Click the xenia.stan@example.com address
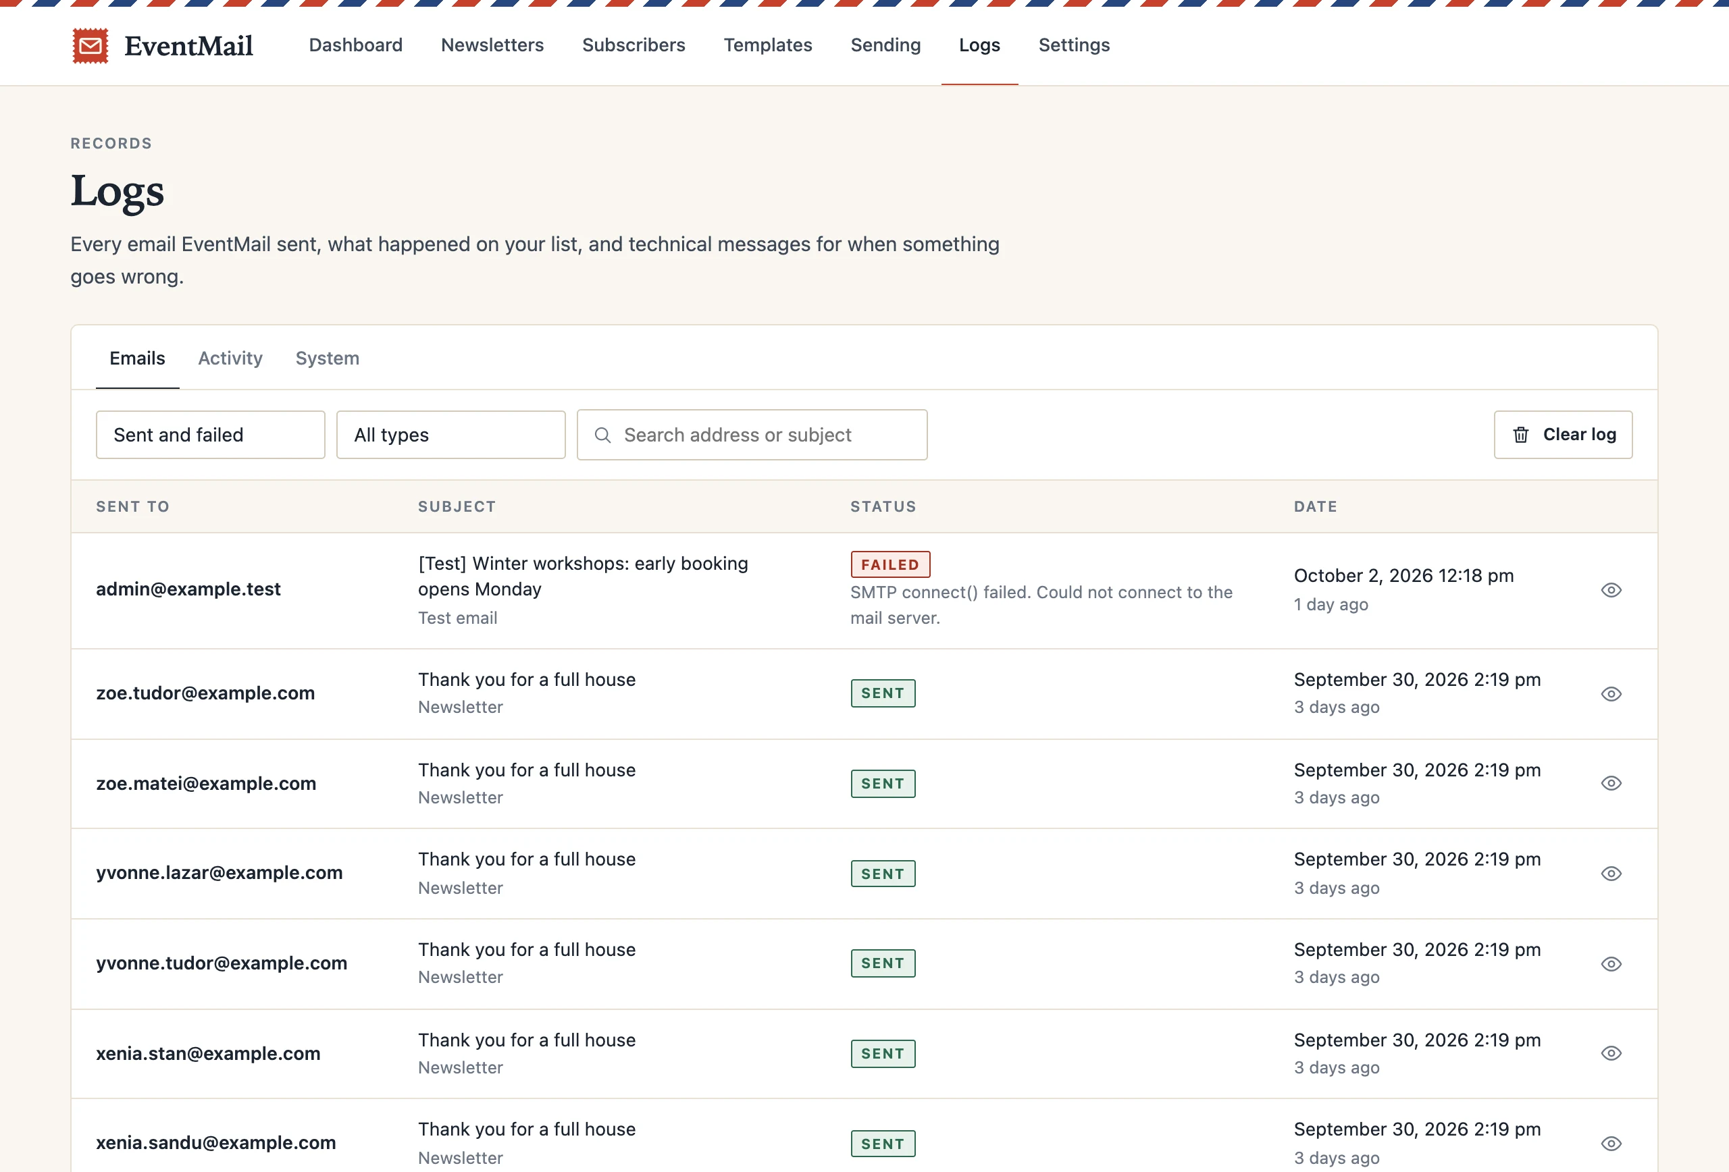Screen dimensions: 1729x1172 coord(208,1053)
